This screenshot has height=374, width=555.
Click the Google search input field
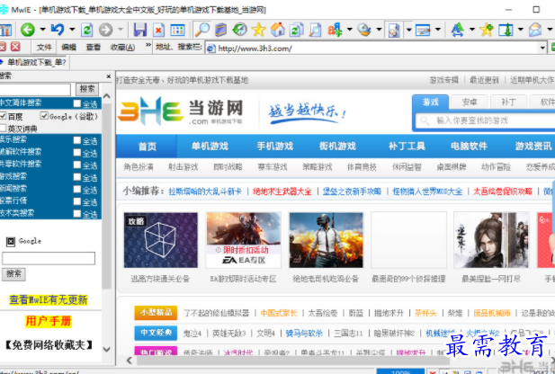pos(49,258)
